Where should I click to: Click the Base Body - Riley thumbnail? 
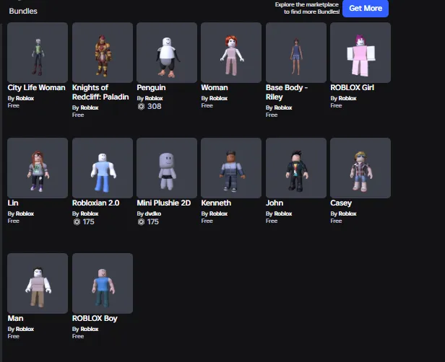pos(296,53)
